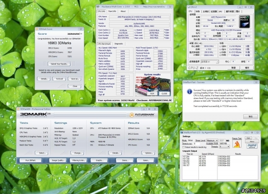The image size is (268, 194).
Task: Click the Game button in 3DMark06
Action: tap(145, 160)
